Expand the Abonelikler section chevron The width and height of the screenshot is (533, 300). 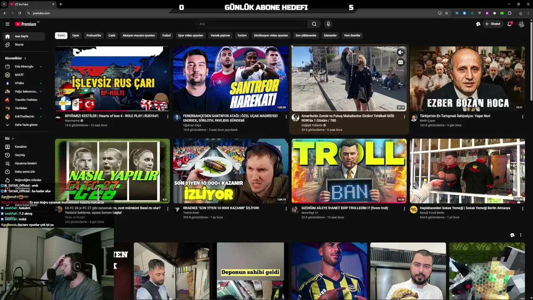25,58
